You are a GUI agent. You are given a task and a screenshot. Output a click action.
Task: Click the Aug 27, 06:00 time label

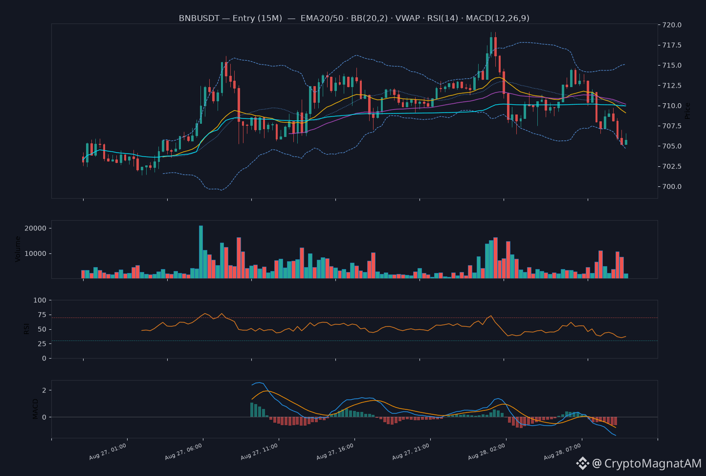click(x=183, y=452)
